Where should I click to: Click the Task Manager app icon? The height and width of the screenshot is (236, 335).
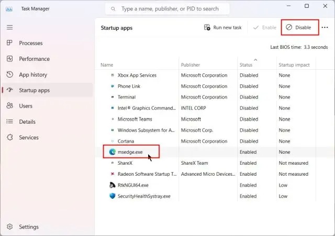(9, 9)
